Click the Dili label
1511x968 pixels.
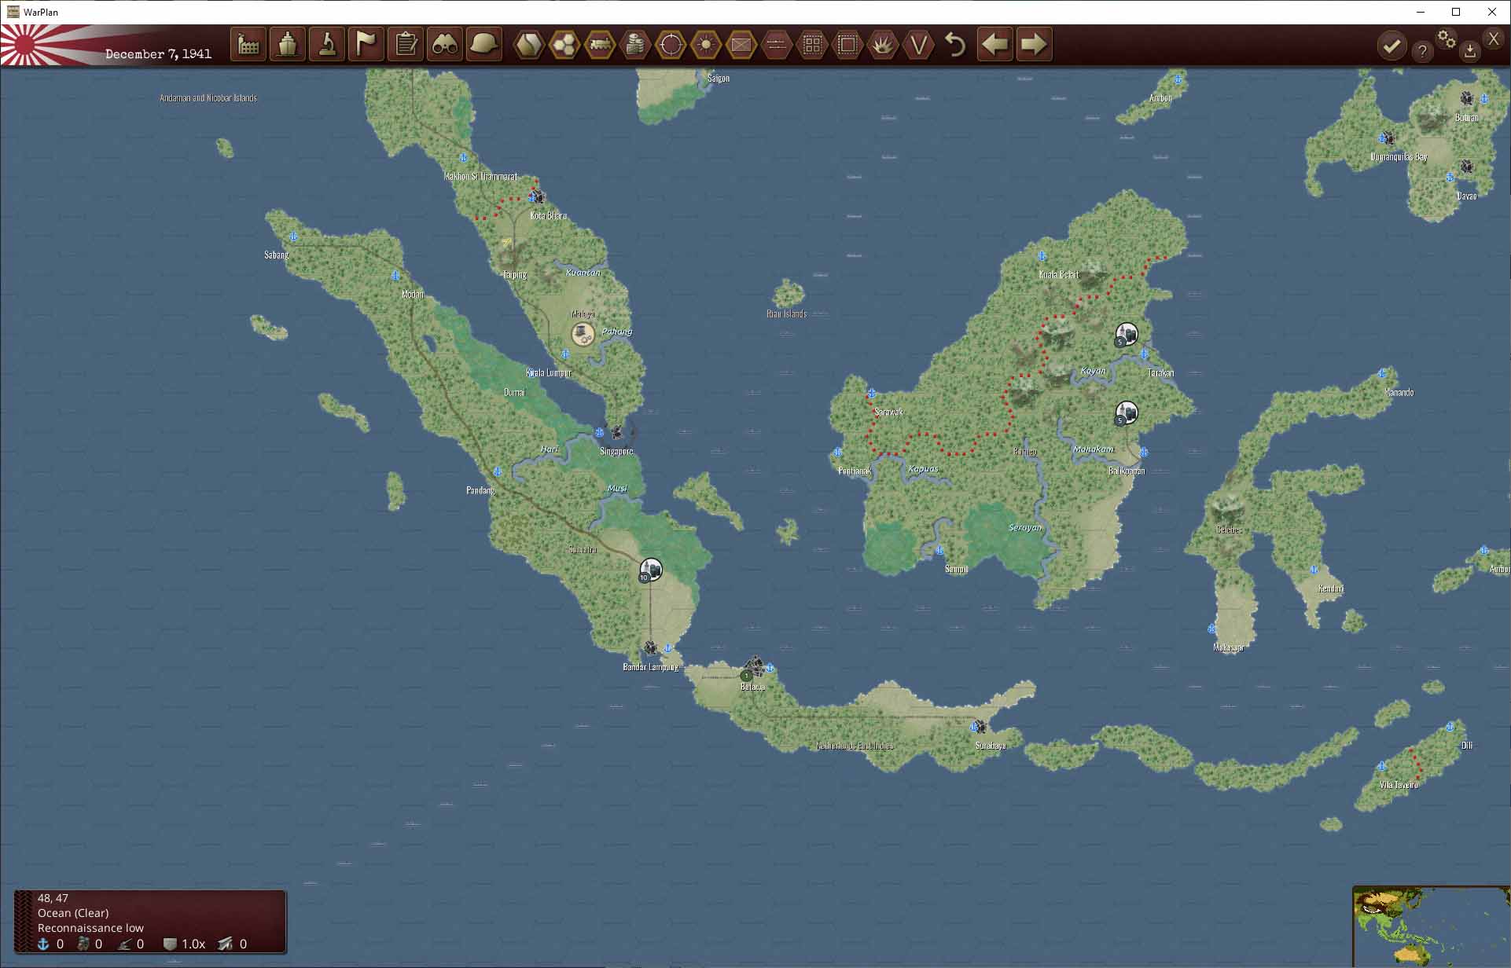tap(1467, 746)
